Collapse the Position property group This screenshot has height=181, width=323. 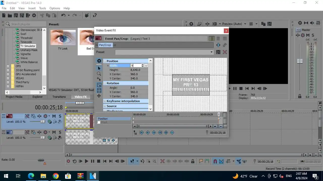coord(105,61)
